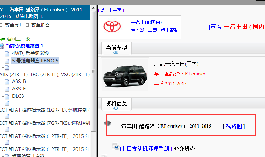
Task: Click the book icon beside 一汽丰田-酷路泽 entry
Action: [107, 123]
